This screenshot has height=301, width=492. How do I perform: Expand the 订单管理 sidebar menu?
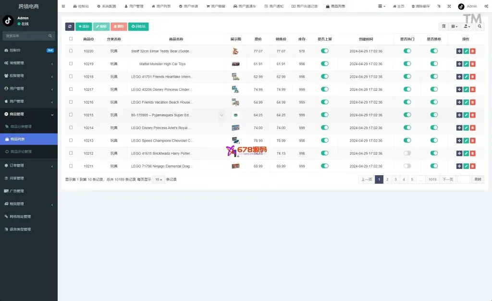[29, 166]
